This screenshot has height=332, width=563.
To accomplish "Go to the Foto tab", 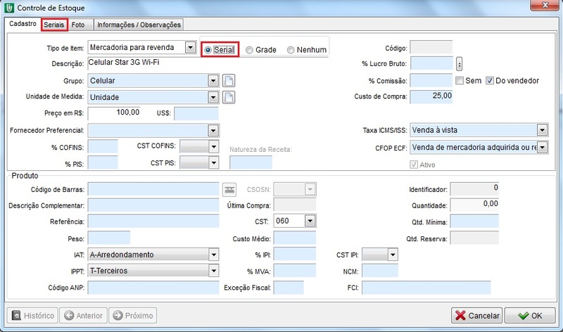I will (x=80, y=25).
